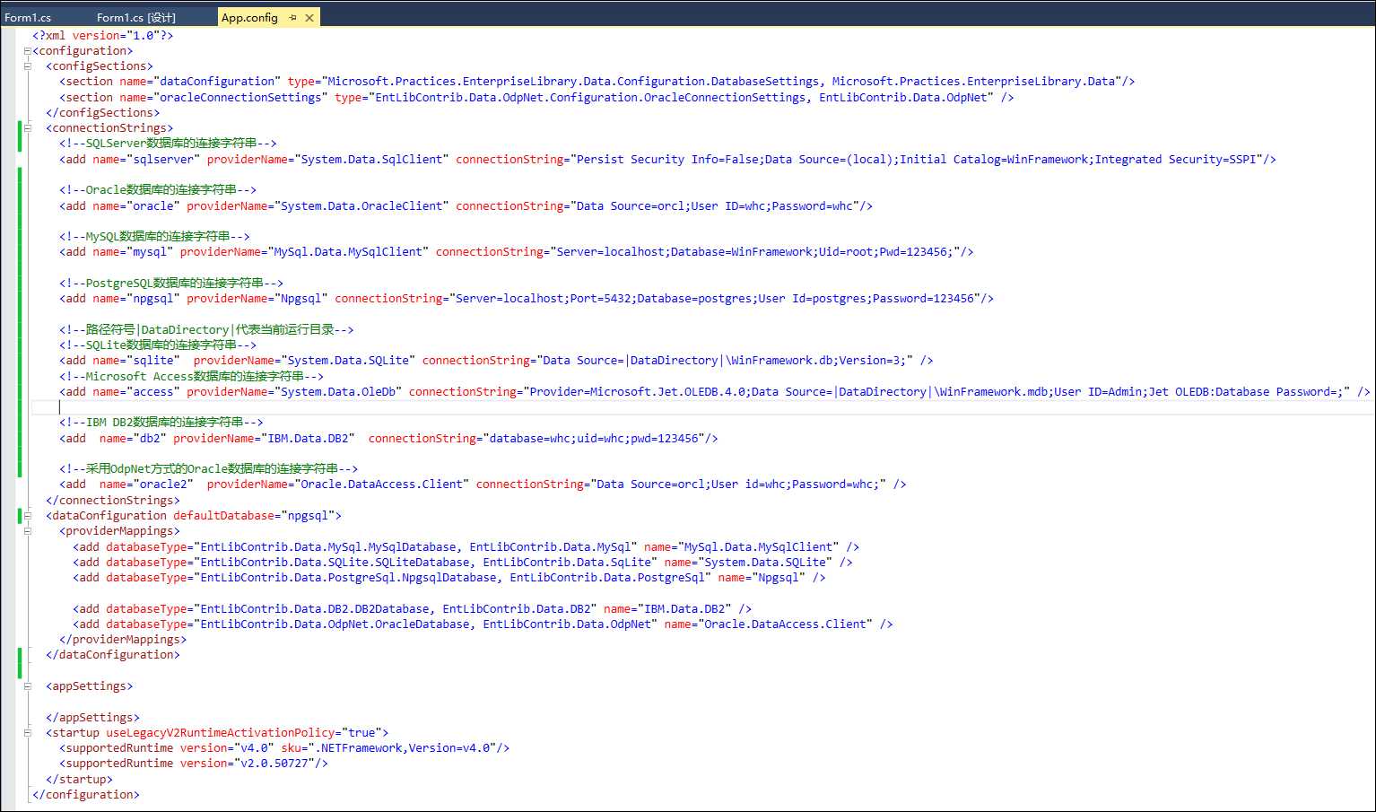Click the </providerMappings> closing tag
The image size is (1376, 812).
pyautogui.click(x=123, y=640)
